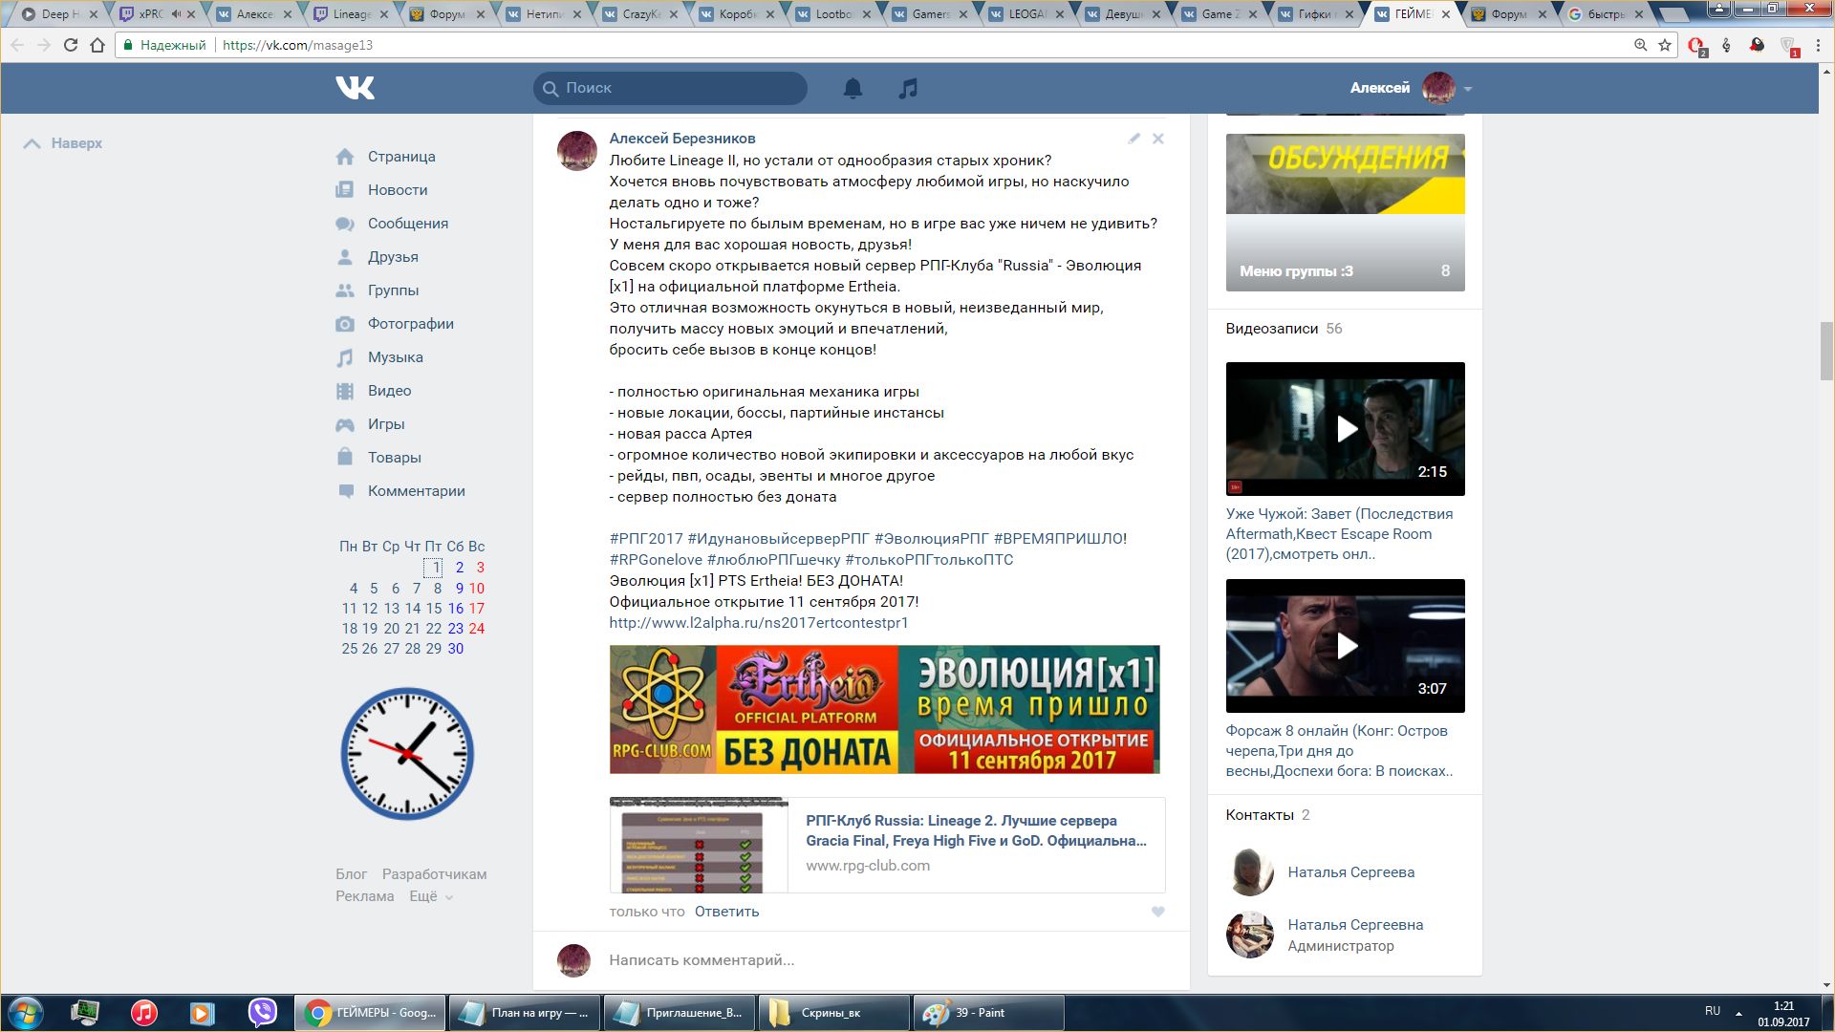Like the post with heart icon
1835x1032 pixels.
1157,912
